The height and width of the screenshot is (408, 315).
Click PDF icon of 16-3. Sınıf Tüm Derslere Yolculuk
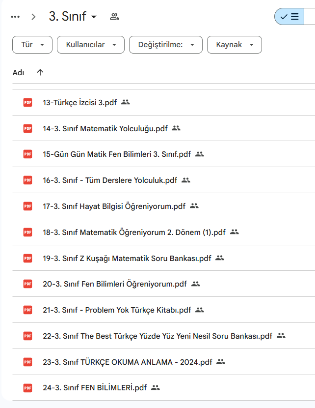(28, 180)
